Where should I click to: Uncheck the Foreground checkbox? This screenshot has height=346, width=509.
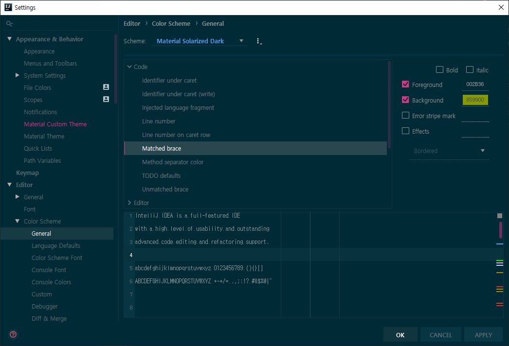click(x=405, y=84)
